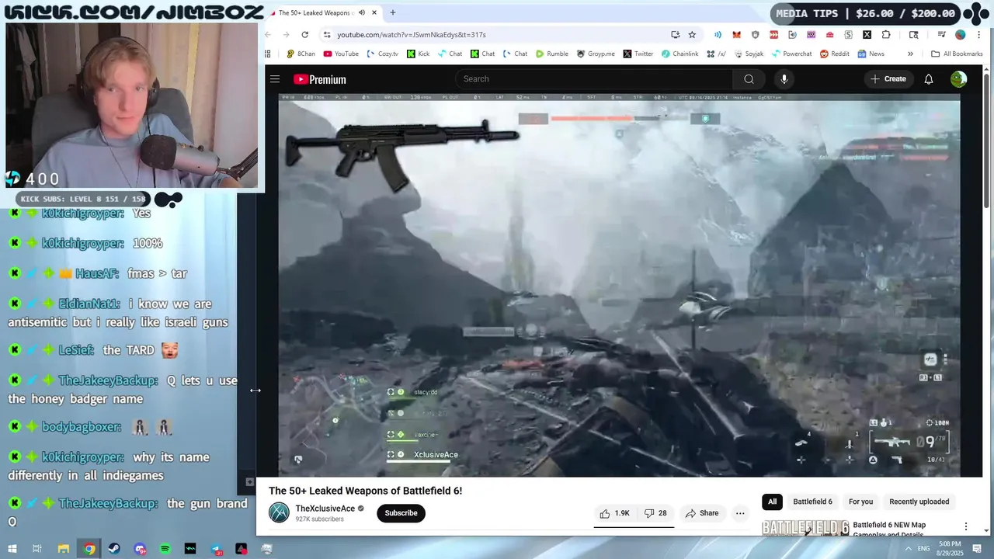Open File Explorer from the taskbar
This screenshot has width=994, height=559.
tap(63, 549)
